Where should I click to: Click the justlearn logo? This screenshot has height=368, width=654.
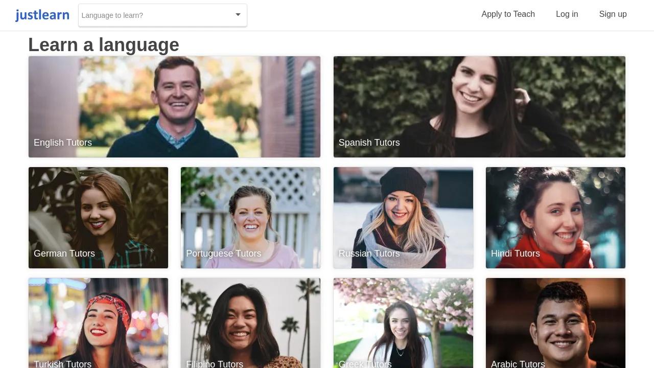pos(42,15)
